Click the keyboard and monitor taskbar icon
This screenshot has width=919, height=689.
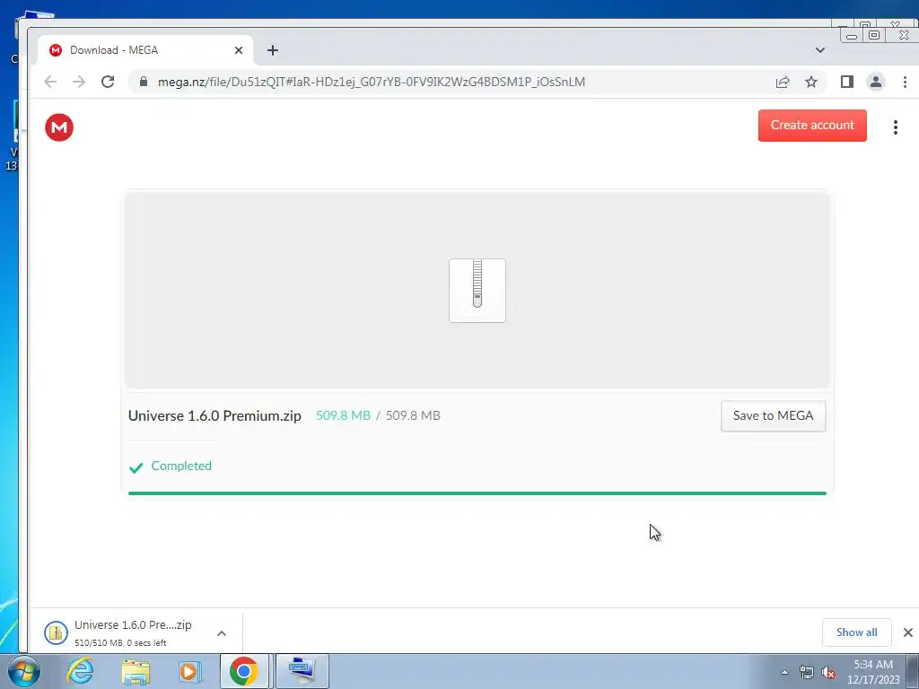[302, 671]
